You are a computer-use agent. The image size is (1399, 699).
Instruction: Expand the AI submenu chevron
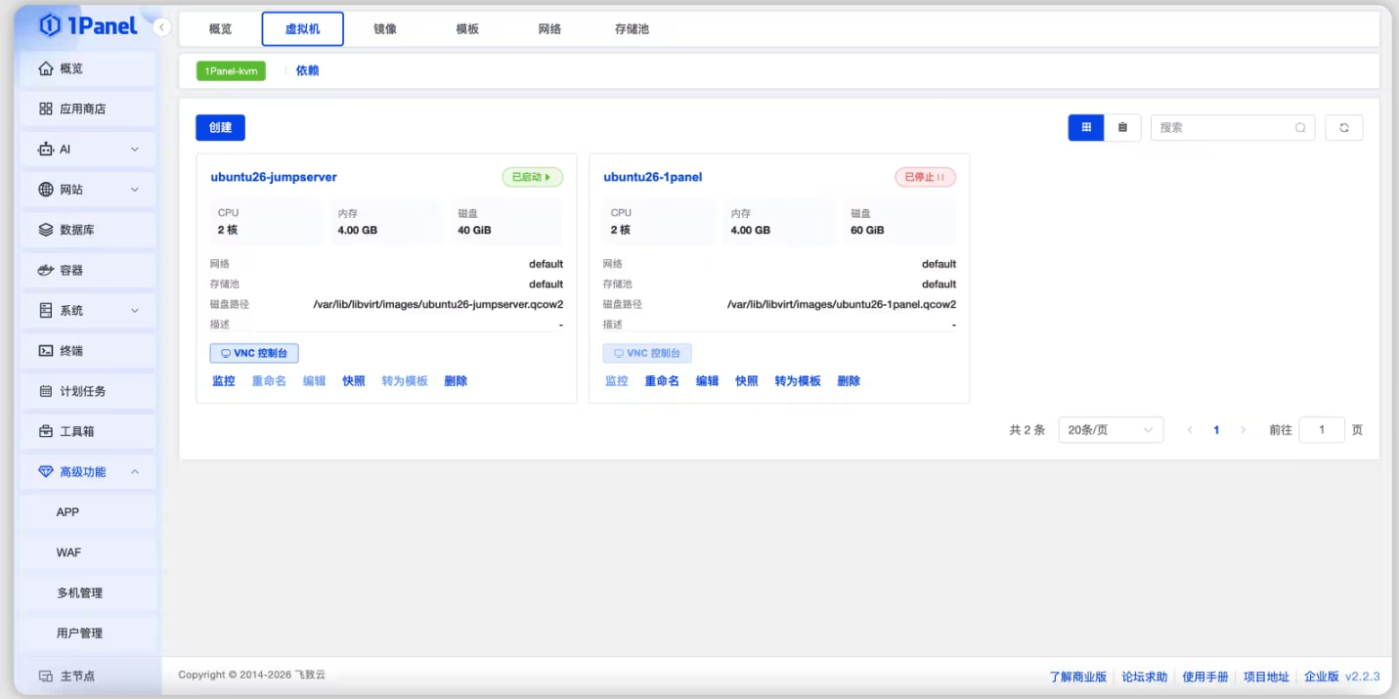[135, 150]
